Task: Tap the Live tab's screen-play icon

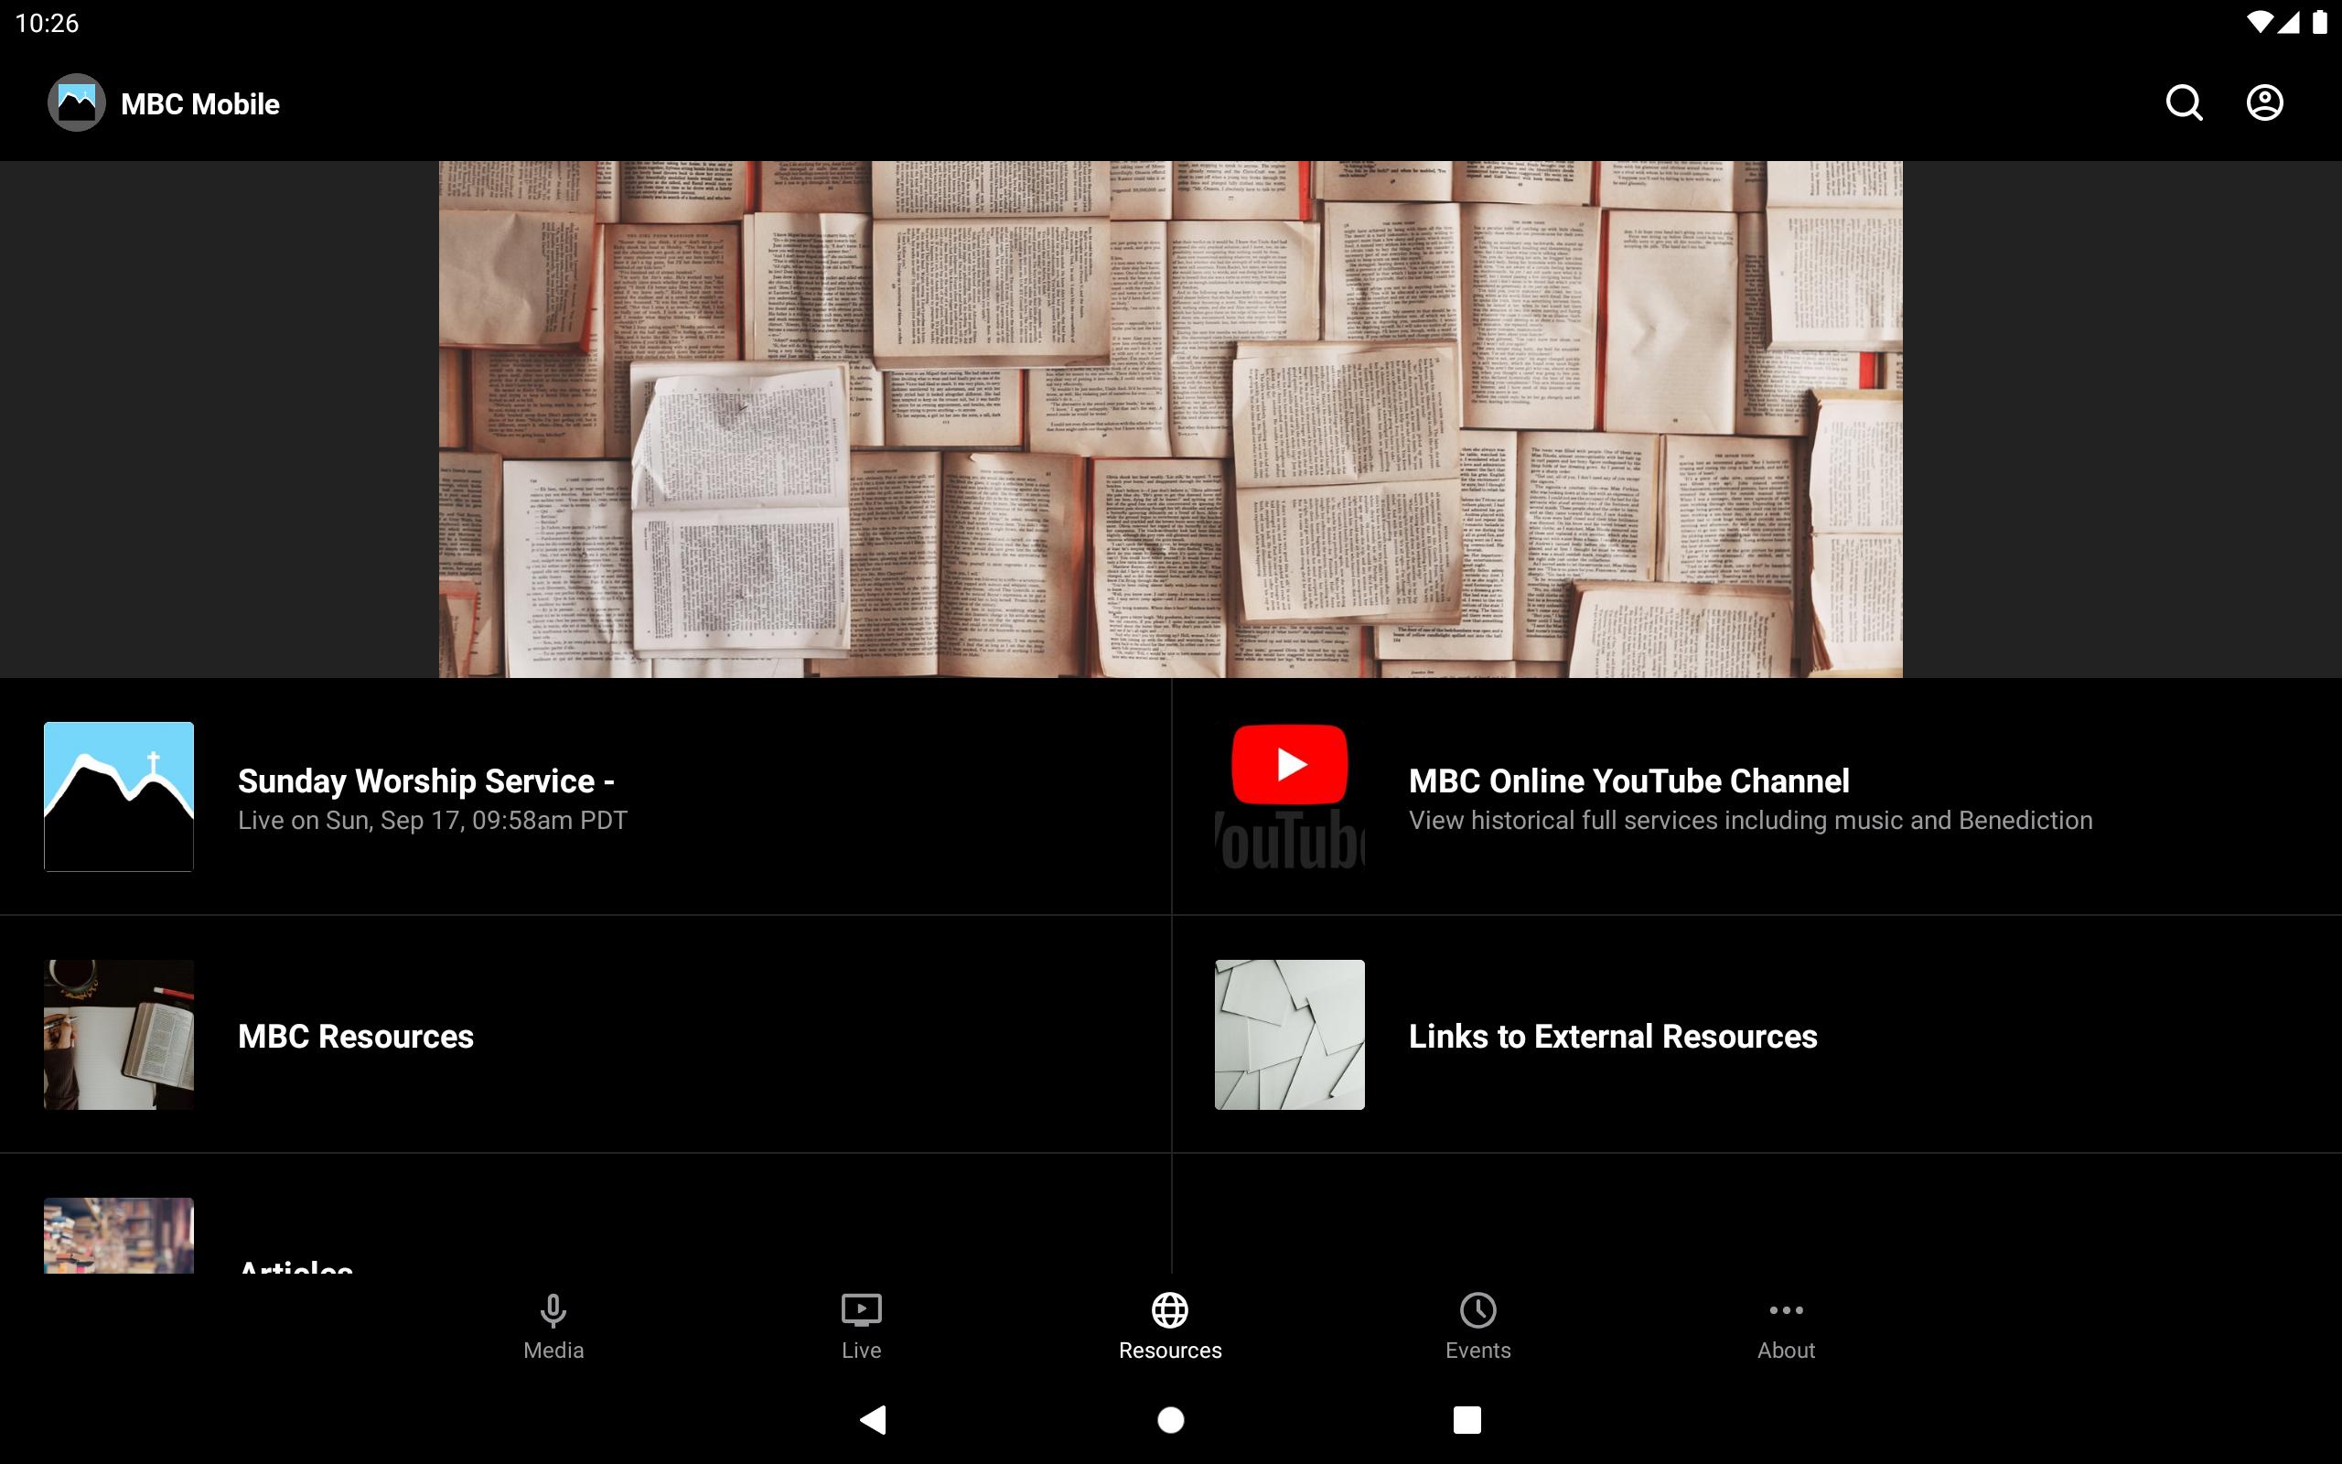Action: tap(860, 1310)
